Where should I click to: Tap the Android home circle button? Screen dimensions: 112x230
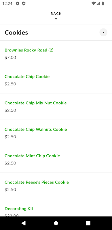click(56, 223)
